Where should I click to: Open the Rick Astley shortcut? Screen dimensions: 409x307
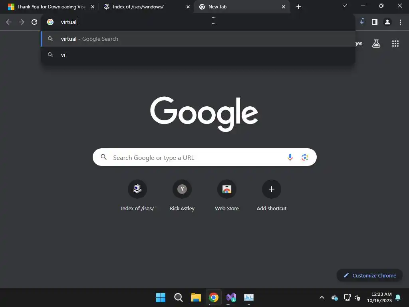pos(182,195)
